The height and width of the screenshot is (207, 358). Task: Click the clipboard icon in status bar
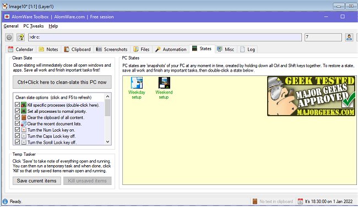pos(255,201)
